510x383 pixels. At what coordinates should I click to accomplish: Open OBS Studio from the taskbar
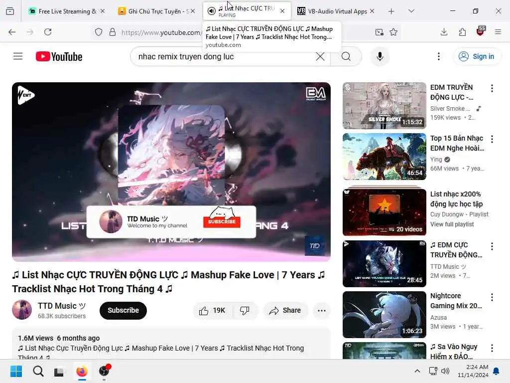pyautogui.click(x=104, y=371)
